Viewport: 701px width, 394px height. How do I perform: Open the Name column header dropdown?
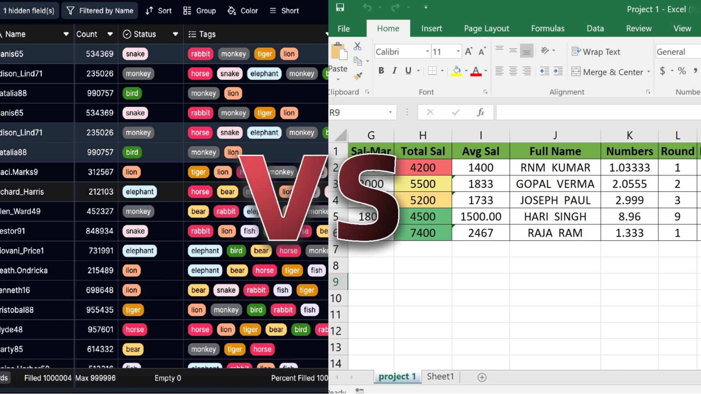[66, 34]
